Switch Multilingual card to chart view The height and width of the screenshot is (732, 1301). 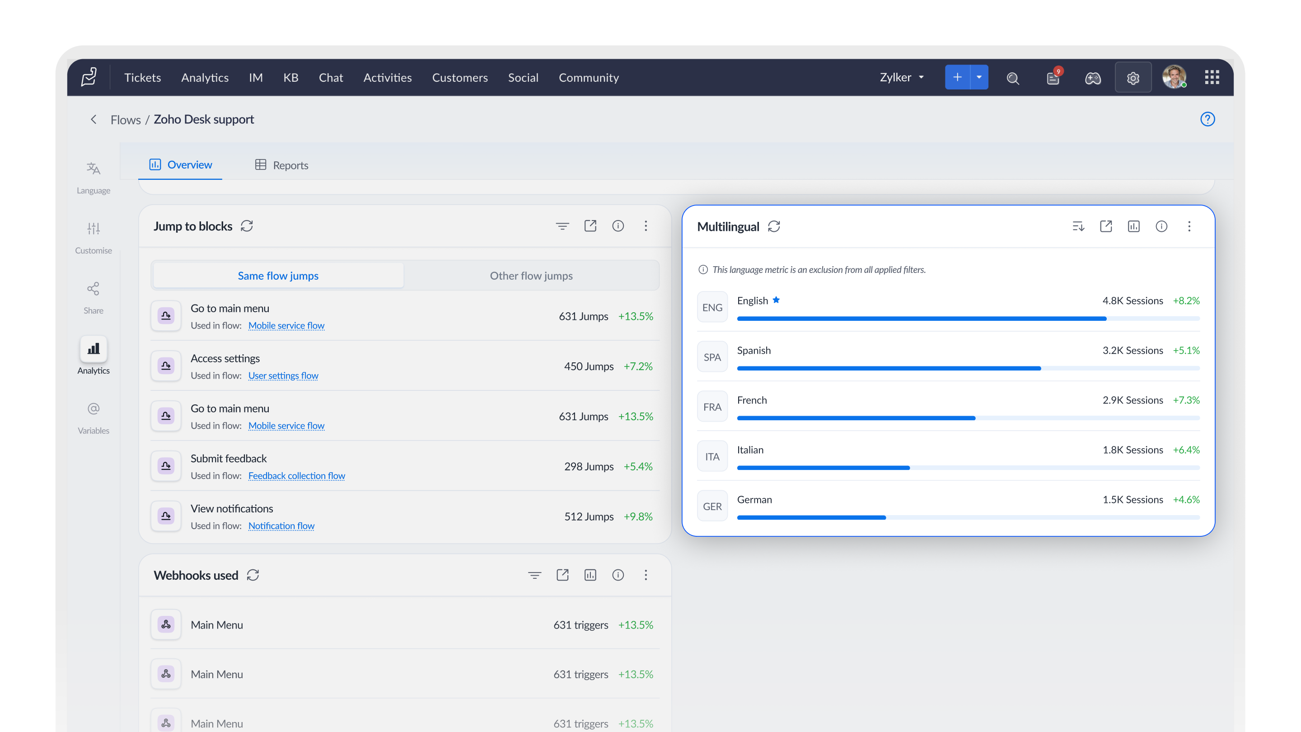(1134, 226)
